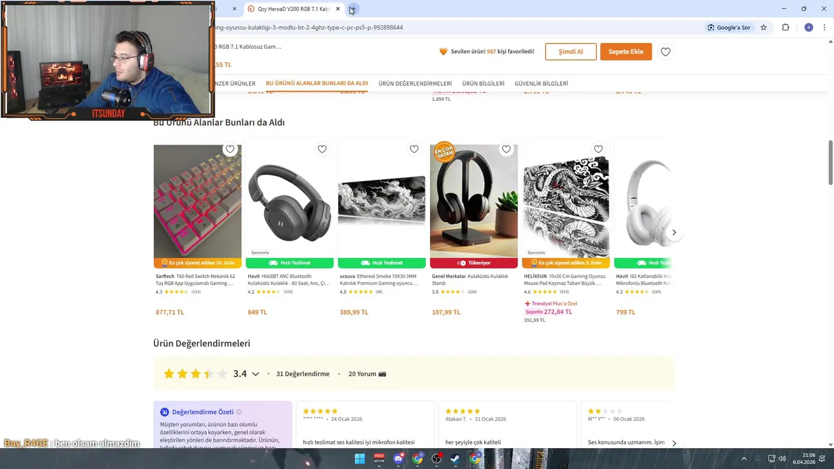Screen dimensions: 834x469
Task: Open Discord from the taskbar
Action: tap(398, 459)
